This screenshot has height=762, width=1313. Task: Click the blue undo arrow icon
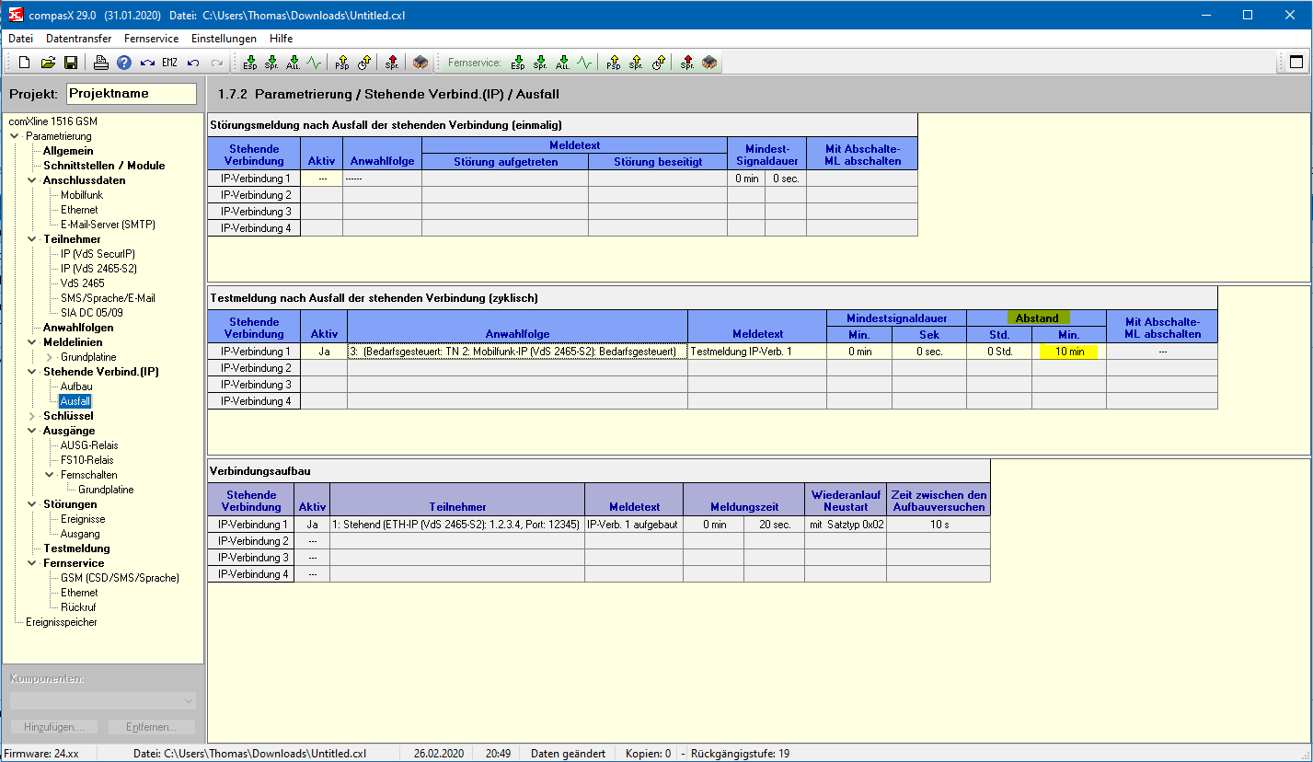point(193,63)
